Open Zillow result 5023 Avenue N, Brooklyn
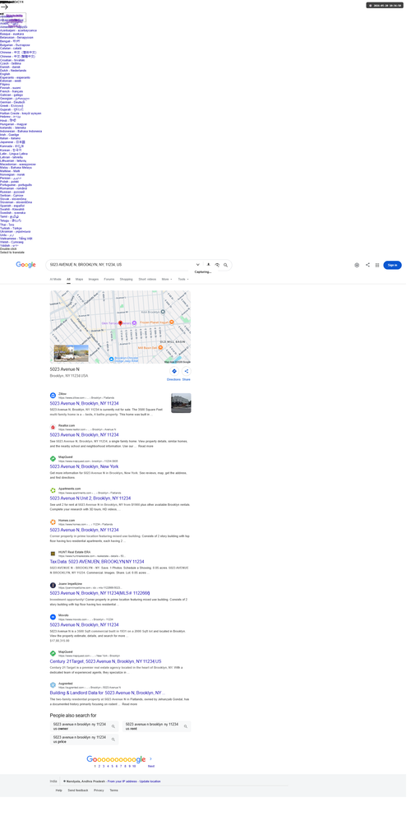Viewport: 411px width, 816px height. (x=85, y=403)
